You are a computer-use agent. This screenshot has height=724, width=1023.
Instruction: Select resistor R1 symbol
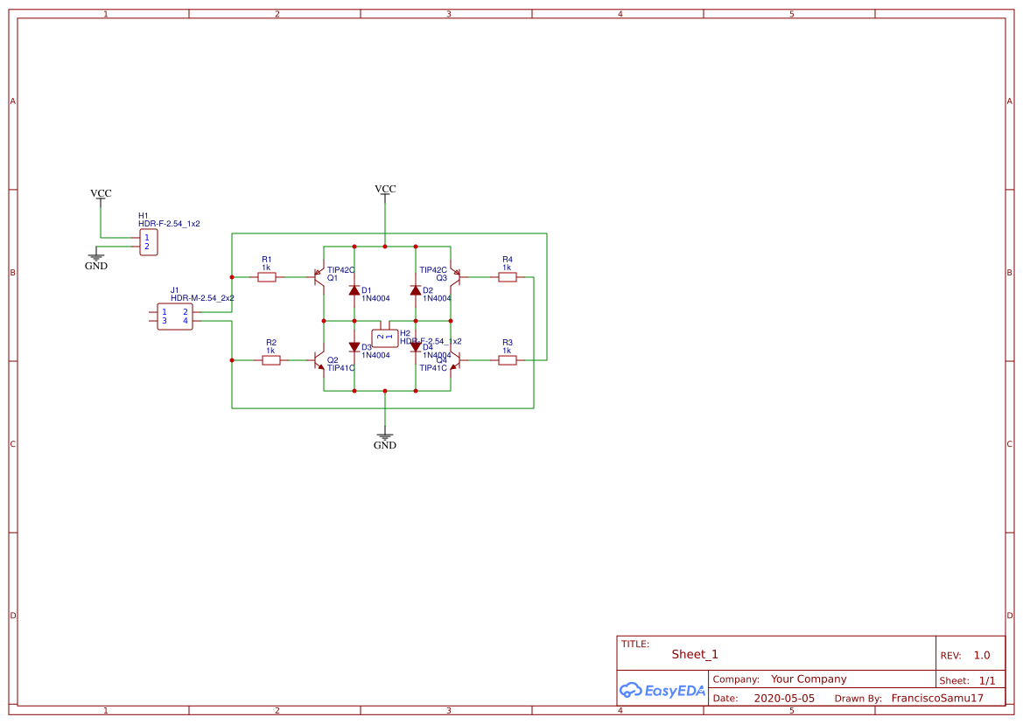pyautogui.click(x=267, y=277)
